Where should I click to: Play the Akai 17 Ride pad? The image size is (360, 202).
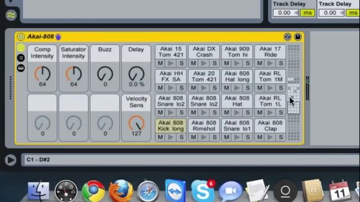[x=270, y=63]
